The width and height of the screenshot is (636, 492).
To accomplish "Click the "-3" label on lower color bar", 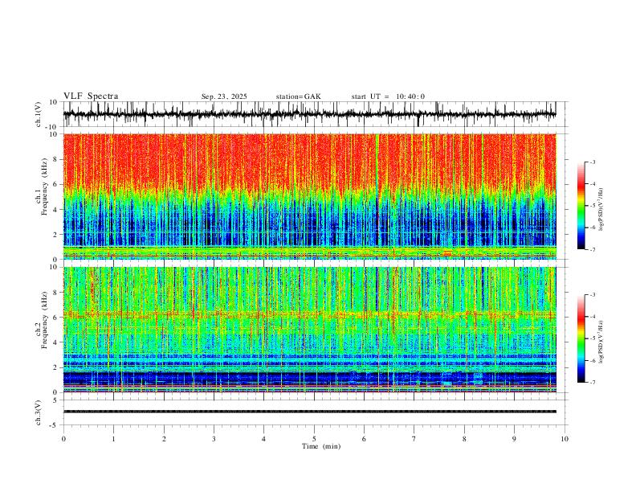I will coord(592,295).
